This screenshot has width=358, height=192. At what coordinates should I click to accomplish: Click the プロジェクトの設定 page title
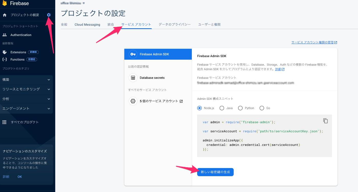(93, 13)
